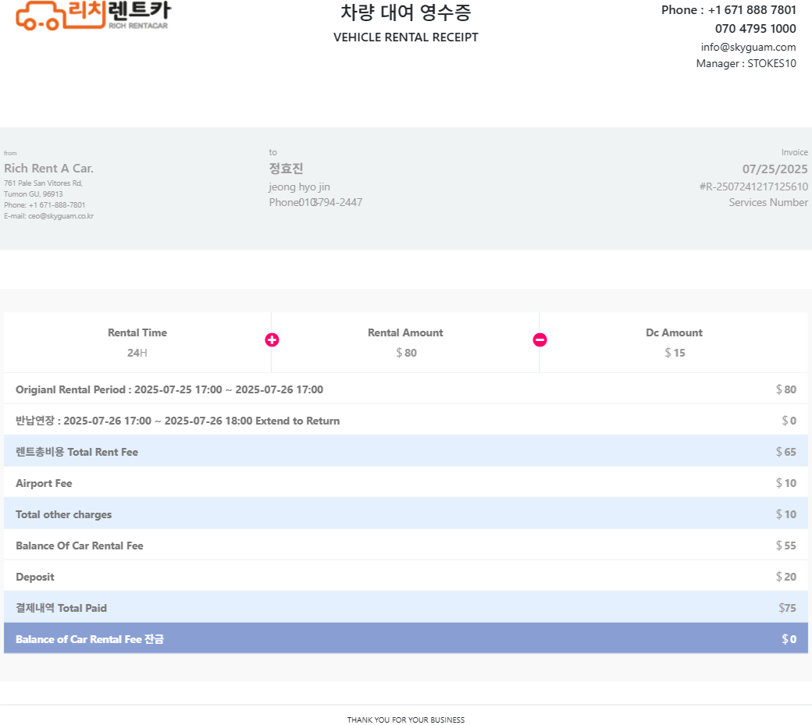Click the 반납연장 Extend to Return row
Viewport: 812px width, 725px height.
[x=406, y=420]
